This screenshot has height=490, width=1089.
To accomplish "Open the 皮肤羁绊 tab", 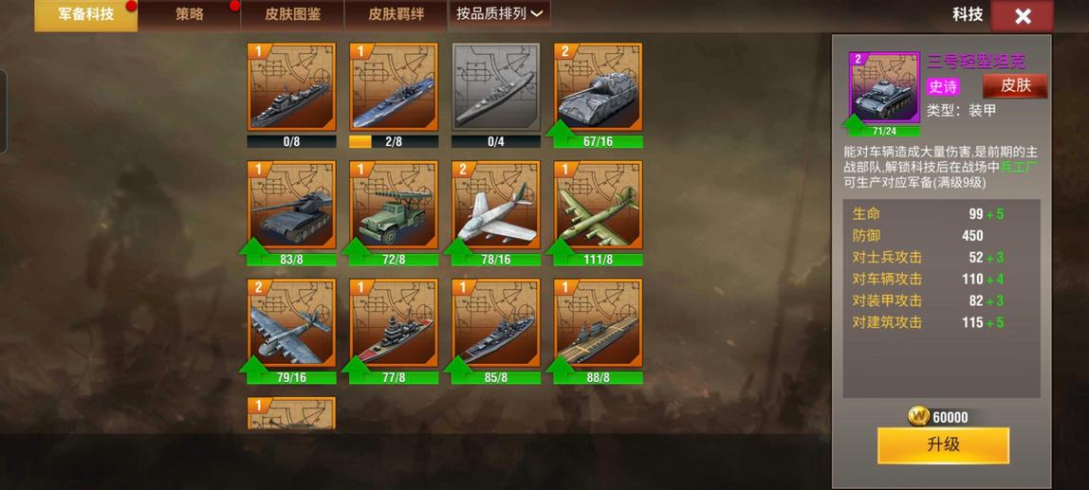I will point(396,14).
